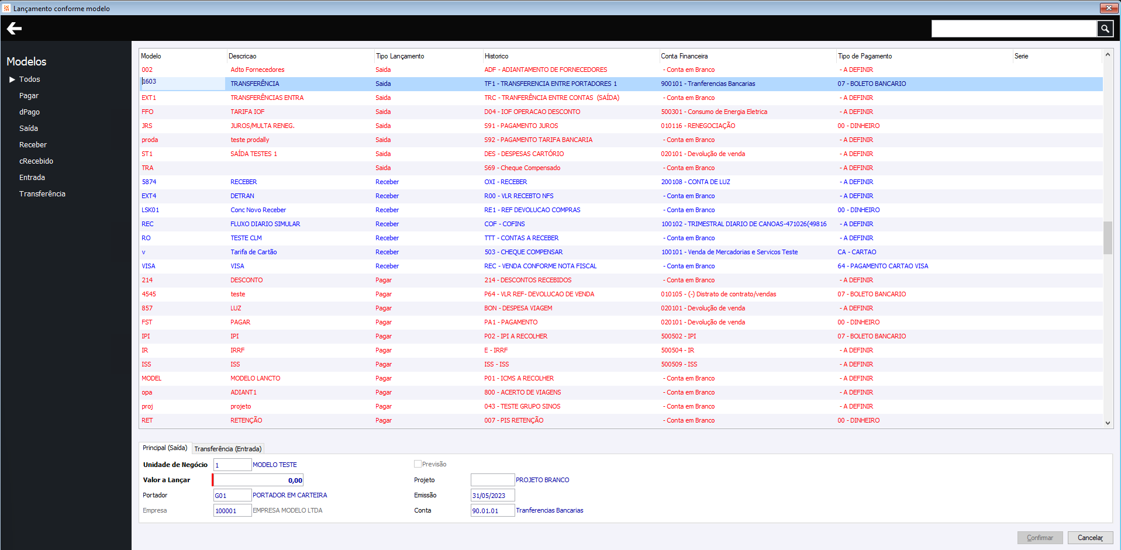
Task: Select the cRecebido filter in the sidebar
Action: tap(36, 161)
